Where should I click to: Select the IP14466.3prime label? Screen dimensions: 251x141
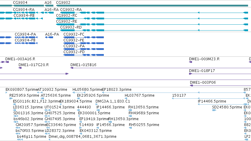(110, 107)
